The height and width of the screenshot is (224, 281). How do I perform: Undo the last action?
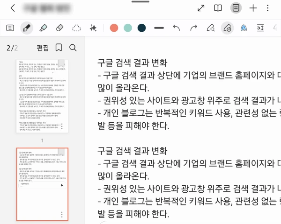177,28
